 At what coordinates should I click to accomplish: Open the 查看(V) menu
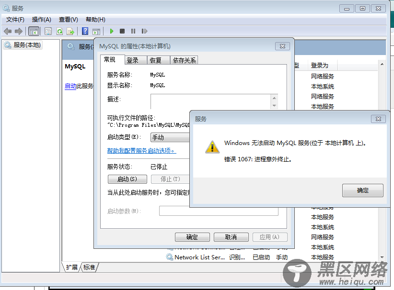coord(69,20)
